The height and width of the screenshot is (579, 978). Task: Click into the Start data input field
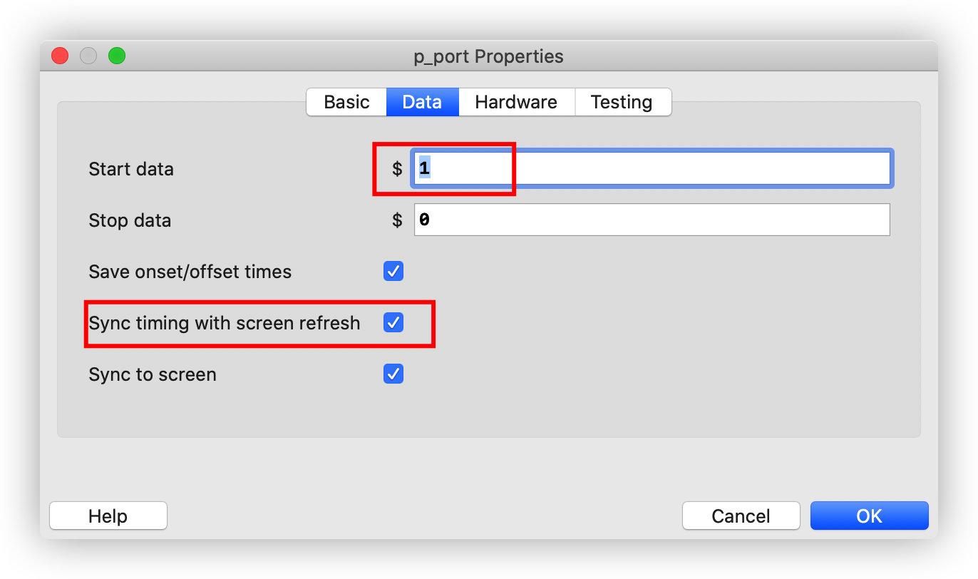coord(652,169)
